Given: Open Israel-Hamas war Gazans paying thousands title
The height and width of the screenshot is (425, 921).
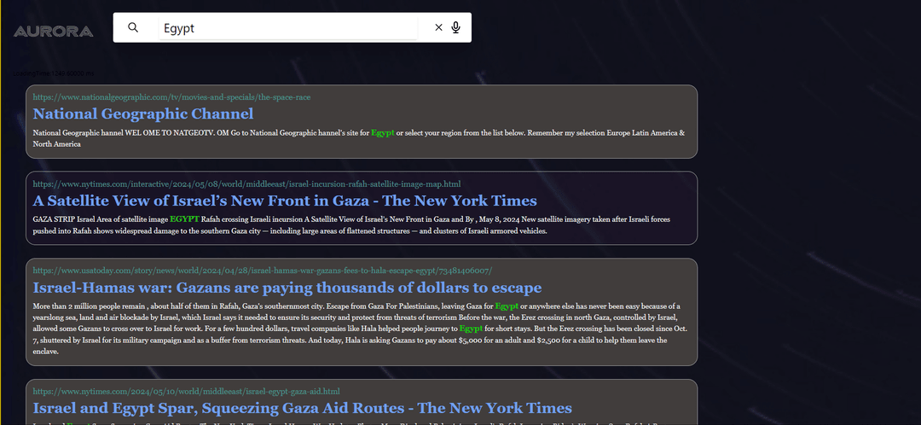Looking at the screenshot, I should pos(287,288).
